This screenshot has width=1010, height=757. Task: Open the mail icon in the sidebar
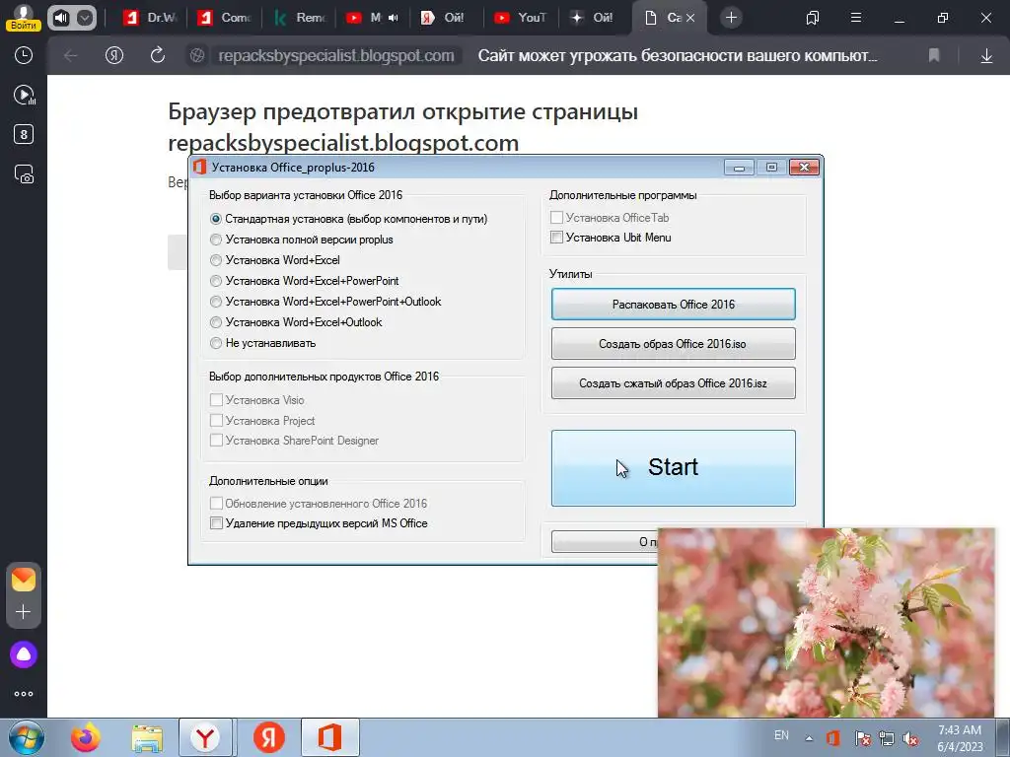24,580
